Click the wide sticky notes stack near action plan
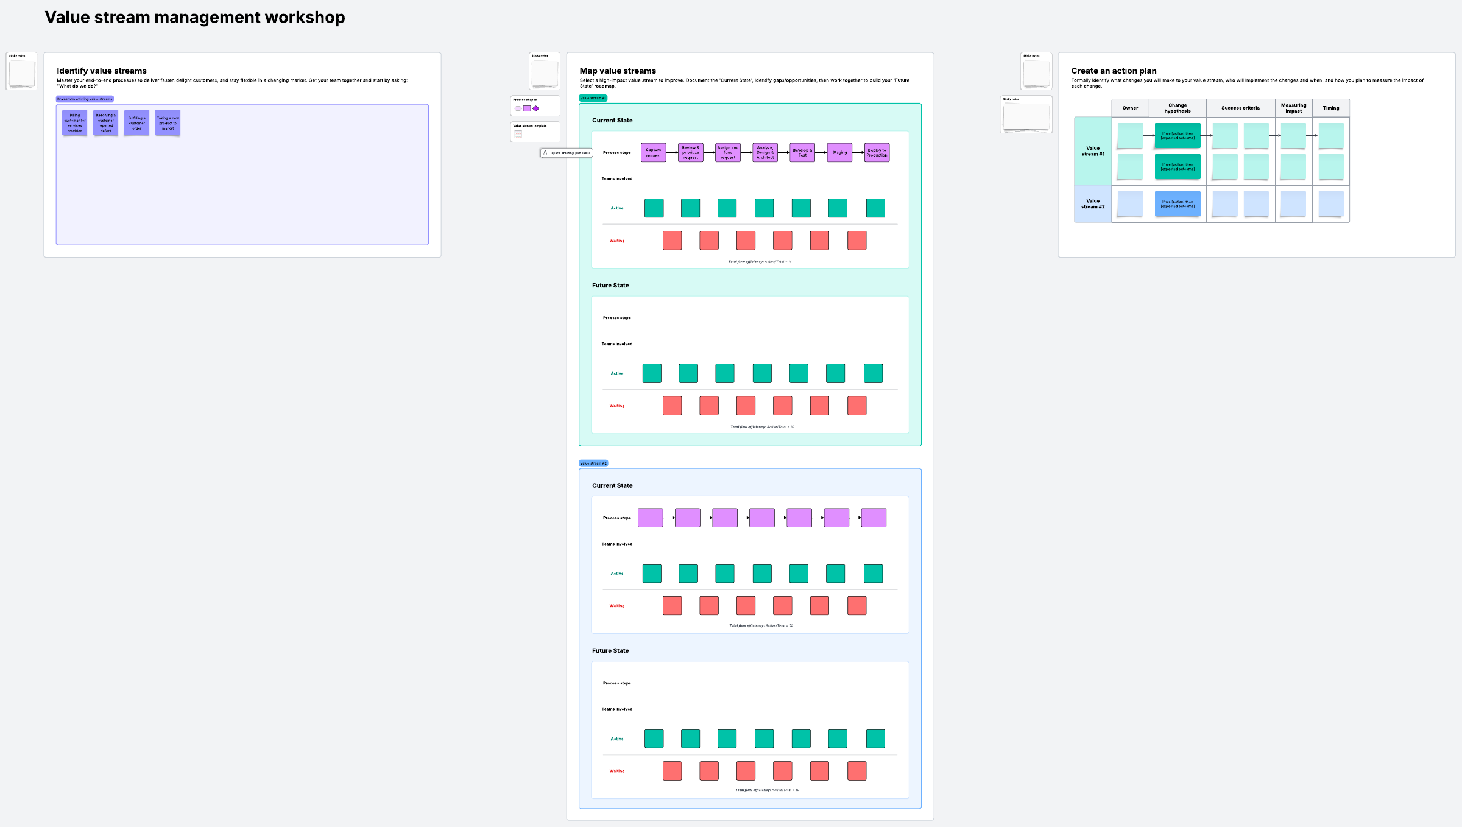The width and height of the screenshot is (1462, 827). coord(1026,117)
